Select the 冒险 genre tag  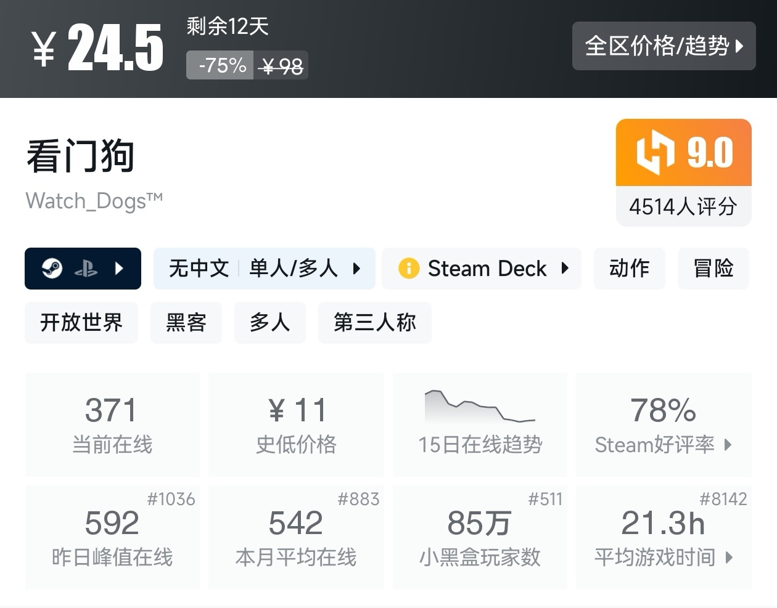713,269
